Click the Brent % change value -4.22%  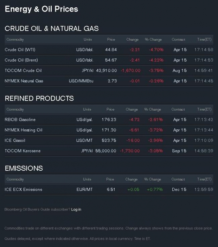156,60
